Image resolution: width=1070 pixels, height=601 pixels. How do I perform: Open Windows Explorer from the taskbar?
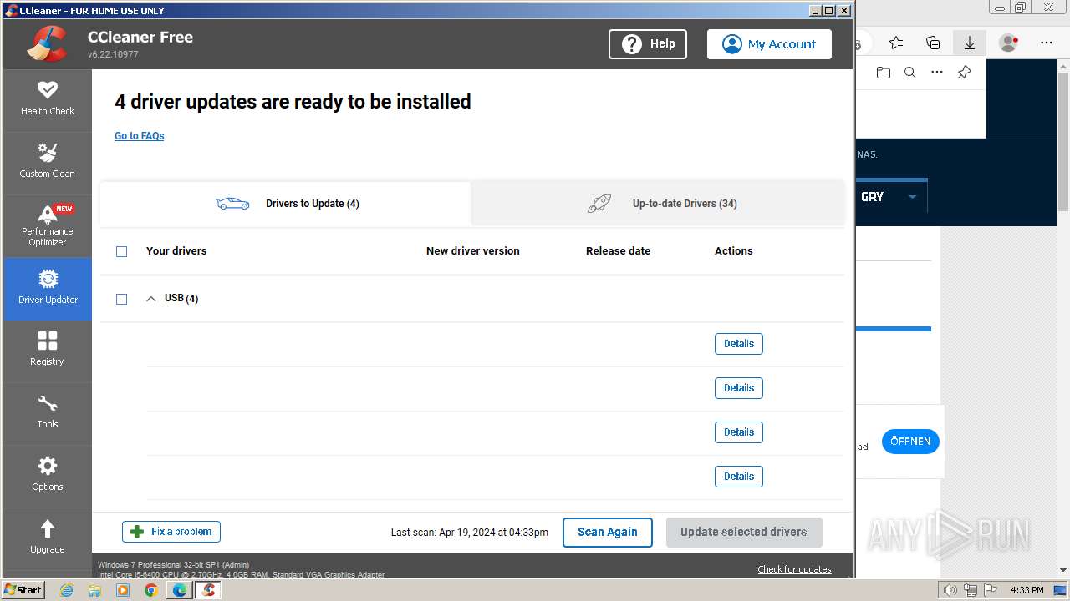(94, 590)
